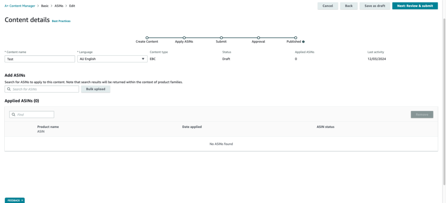
Task: Click the Create Content step circle
Action: [147, 38]
